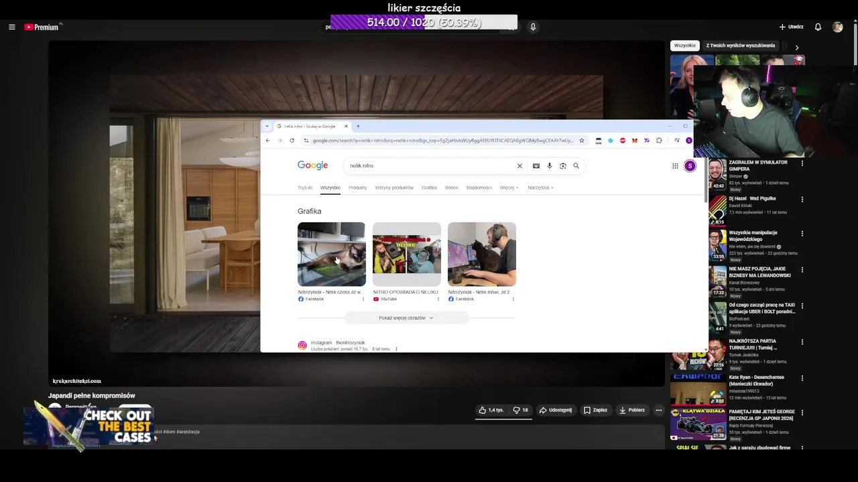Open the YouTube account avatar
Image resolution: width=858 pixels, height=482 pixels.
pyautogui.click(x=837, y=27)
